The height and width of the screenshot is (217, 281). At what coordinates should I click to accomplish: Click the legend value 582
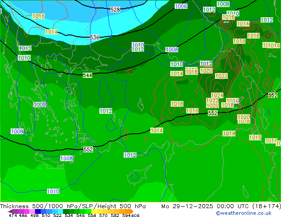click(115, 215)
